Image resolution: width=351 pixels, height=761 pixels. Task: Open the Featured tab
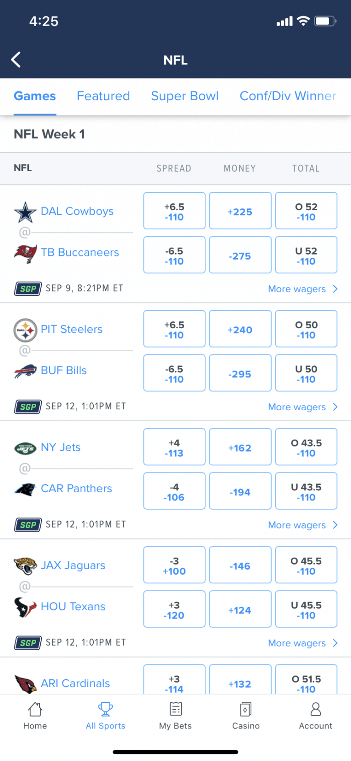click(x=103, y=96)
